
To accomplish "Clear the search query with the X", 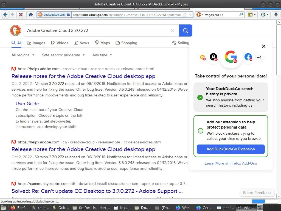I will [x=172, y=30].
